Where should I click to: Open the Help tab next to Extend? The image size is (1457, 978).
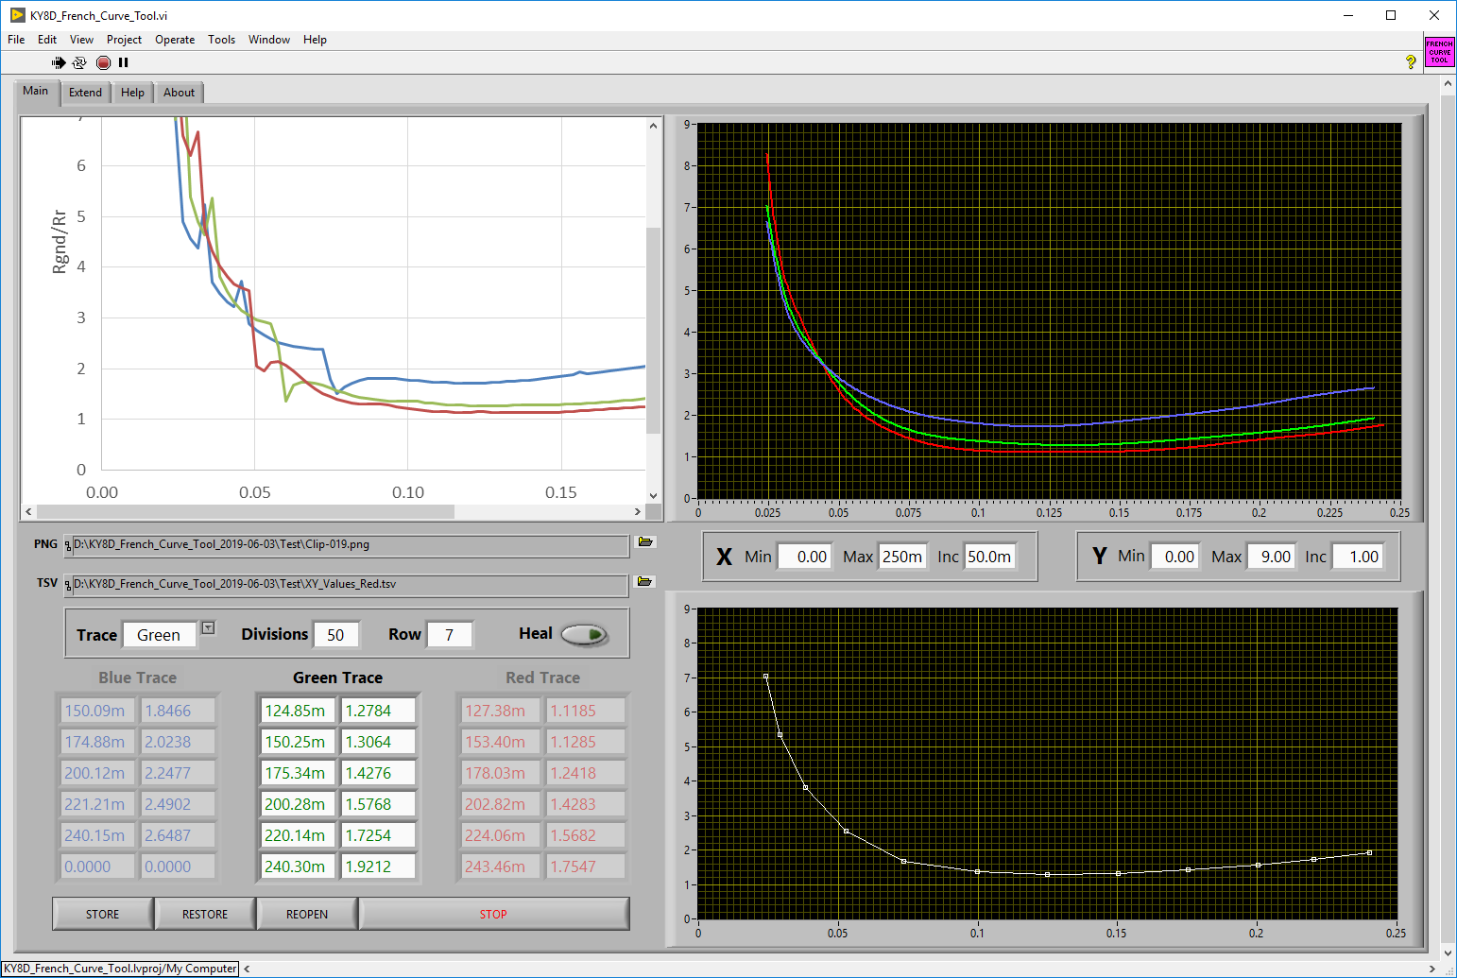(x=132, y=93)
